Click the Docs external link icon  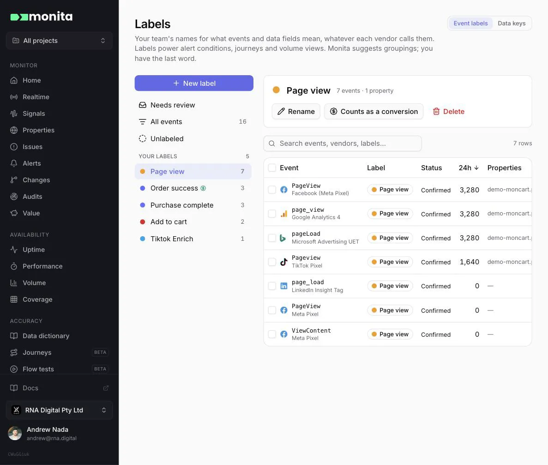click(x=106, y=388)
